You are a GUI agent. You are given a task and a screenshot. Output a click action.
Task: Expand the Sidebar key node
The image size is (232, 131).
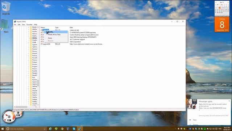[x=29, y=99]
